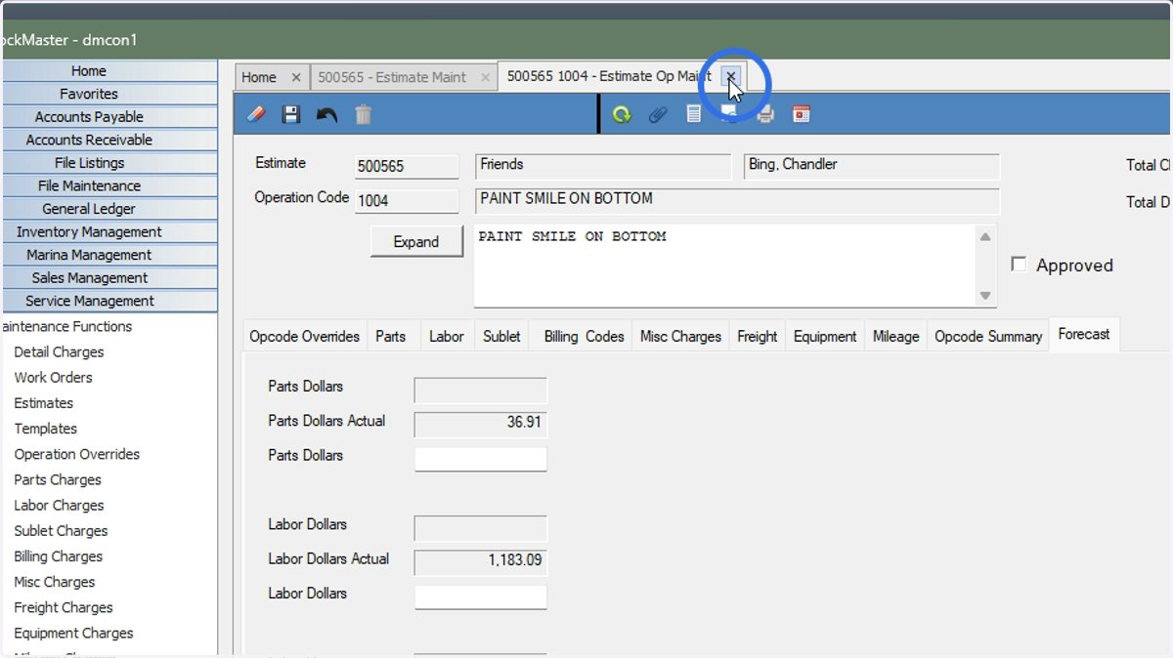Click the PAINT SMILE ON BOTTOM description textarea
The width and height of the screenshot is (1173, 658).
click(x=724, y=266)
